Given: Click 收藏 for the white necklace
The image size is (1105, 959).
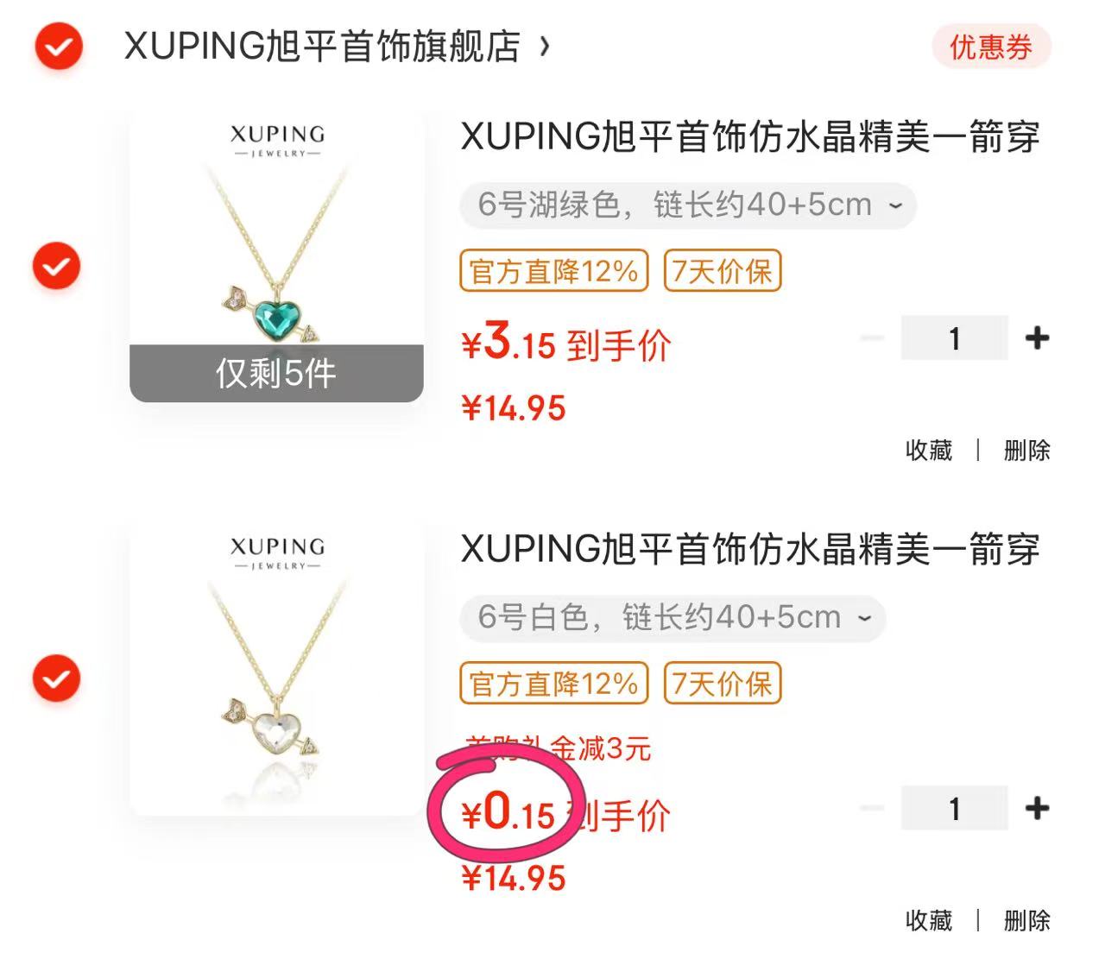Looking at the screenshot, I should pyautogui.click(x=929, y=920).
